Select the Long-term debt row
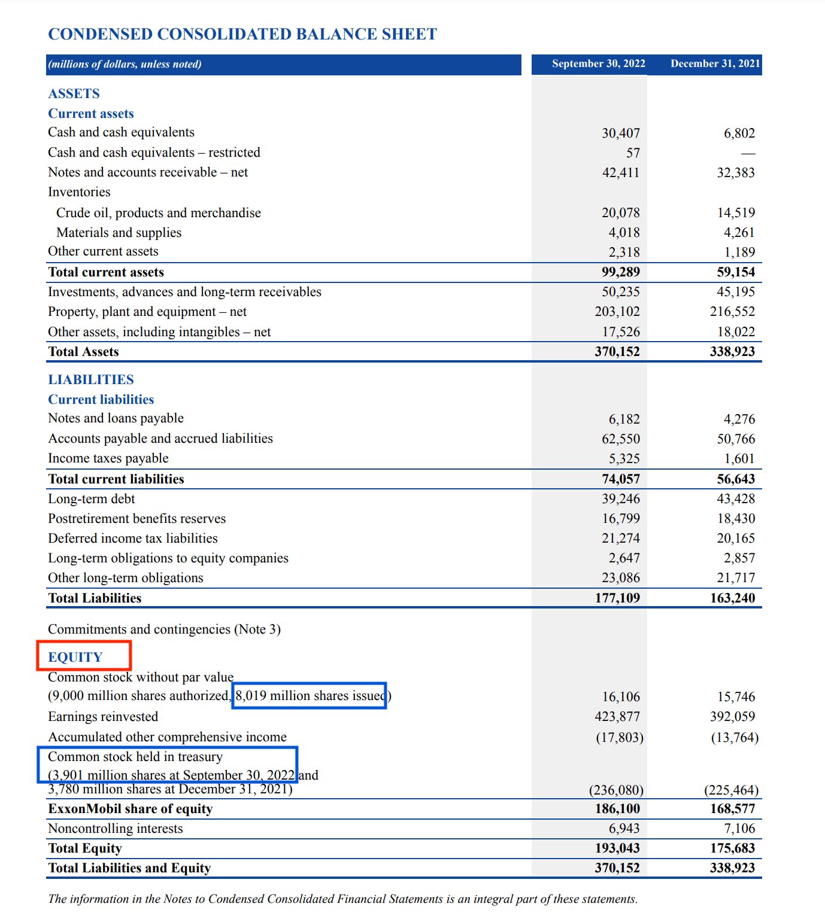825x919 pixels. 91,498
